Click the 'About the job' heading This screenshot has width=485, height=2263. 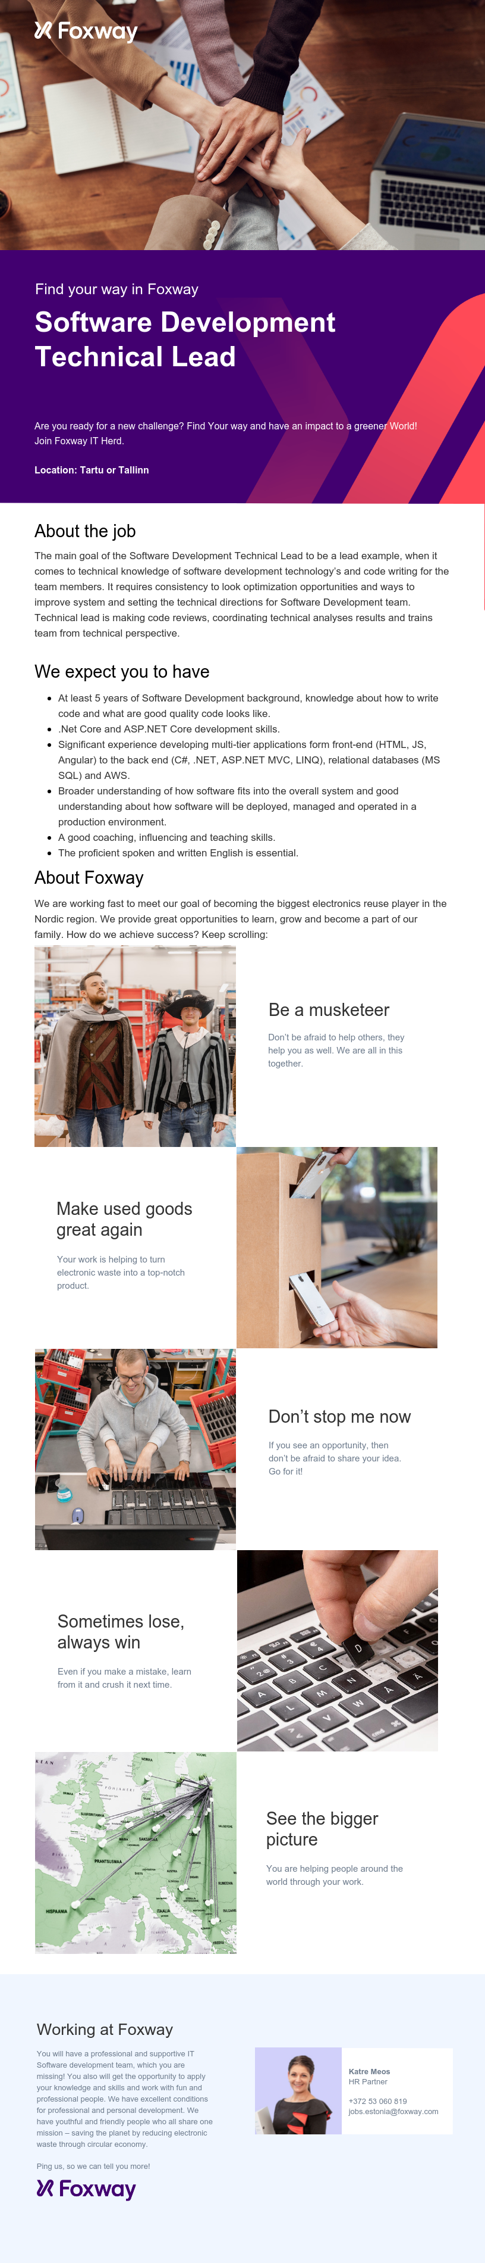pos(85,531)
